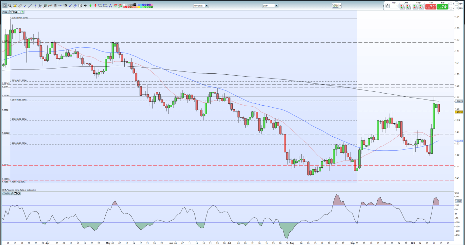Select the red down arrow marker

click(x=95, y=6)
